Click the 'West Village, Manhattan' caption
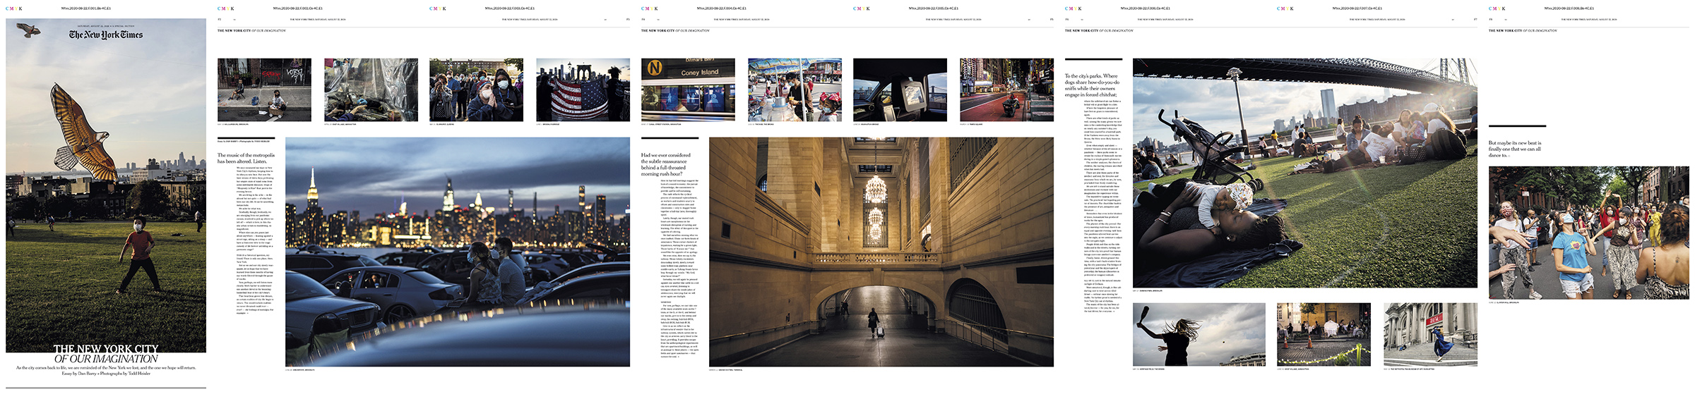 (1293, 369)
